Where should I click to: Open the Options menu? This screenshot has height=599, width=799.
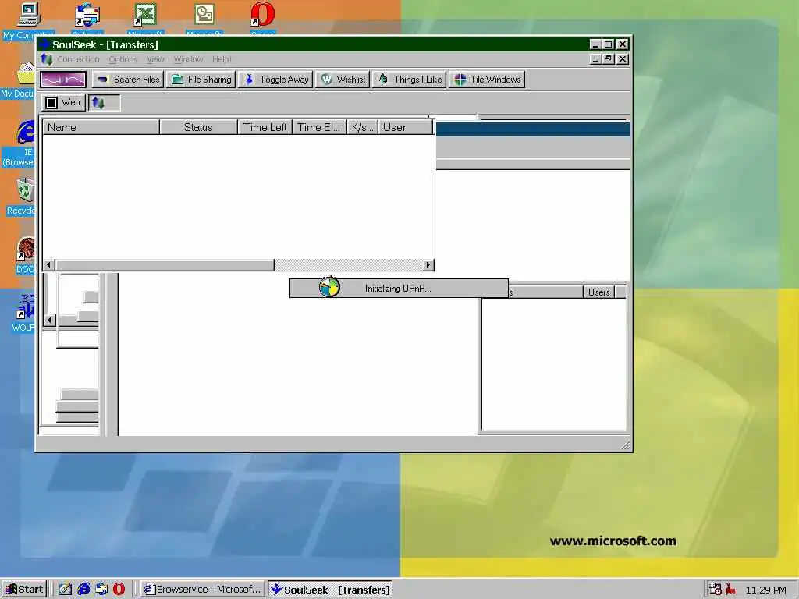coord(123,59)
